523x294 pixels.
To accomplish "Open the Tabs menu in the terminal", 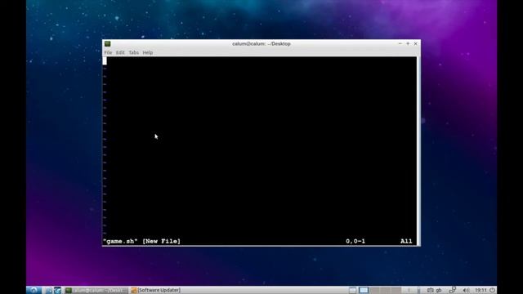I will [x=133, y=52].
